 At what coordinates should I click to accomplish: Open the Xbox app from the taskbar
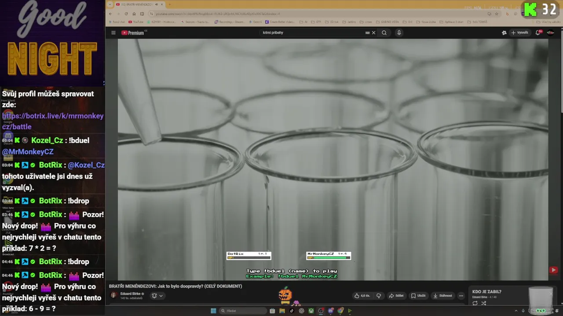311,311
